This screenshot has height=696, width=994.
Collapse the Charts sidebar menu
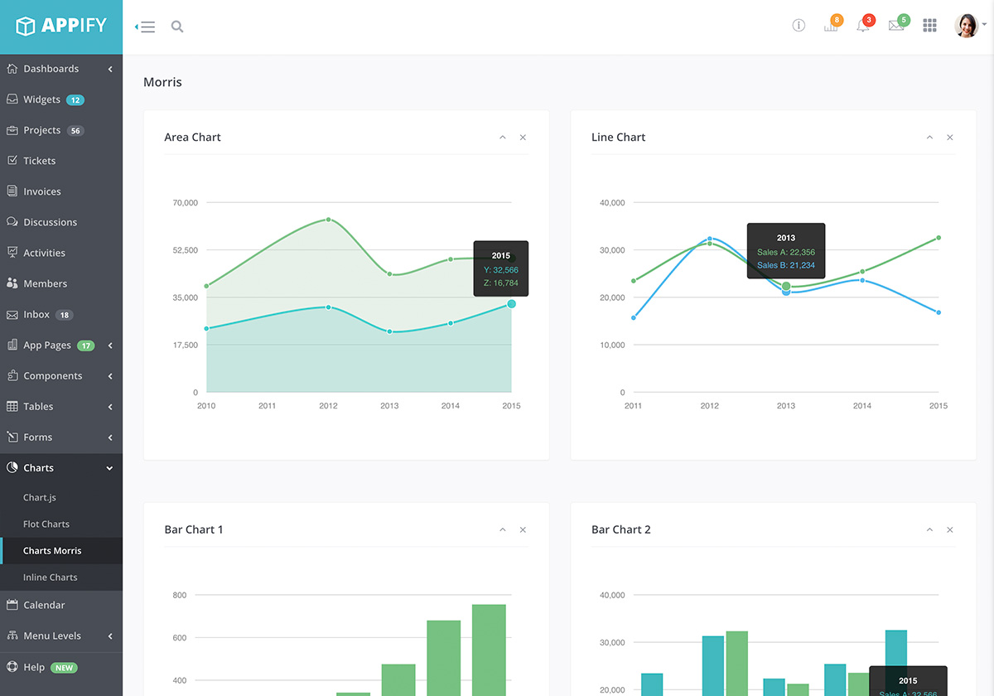[x=61, y=468]
